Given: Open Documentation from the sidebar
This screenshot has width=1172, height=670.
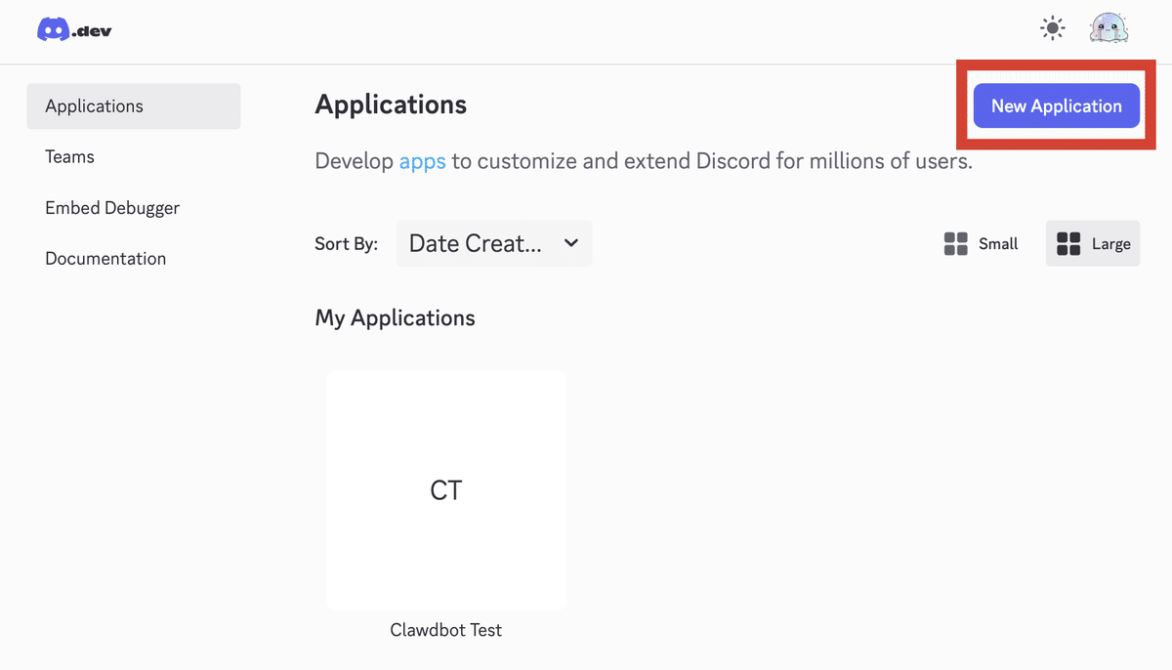Looking at the screenshot, I should 105,259.
